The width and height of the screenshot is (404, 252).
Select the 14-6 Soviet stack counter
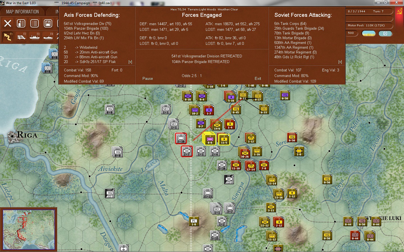217,125
